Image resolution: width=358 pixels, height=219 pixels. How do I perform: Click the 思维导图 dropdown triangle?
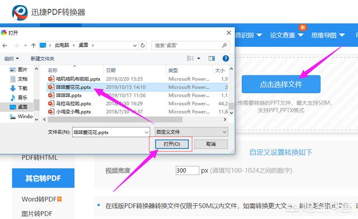coord(342,35)
